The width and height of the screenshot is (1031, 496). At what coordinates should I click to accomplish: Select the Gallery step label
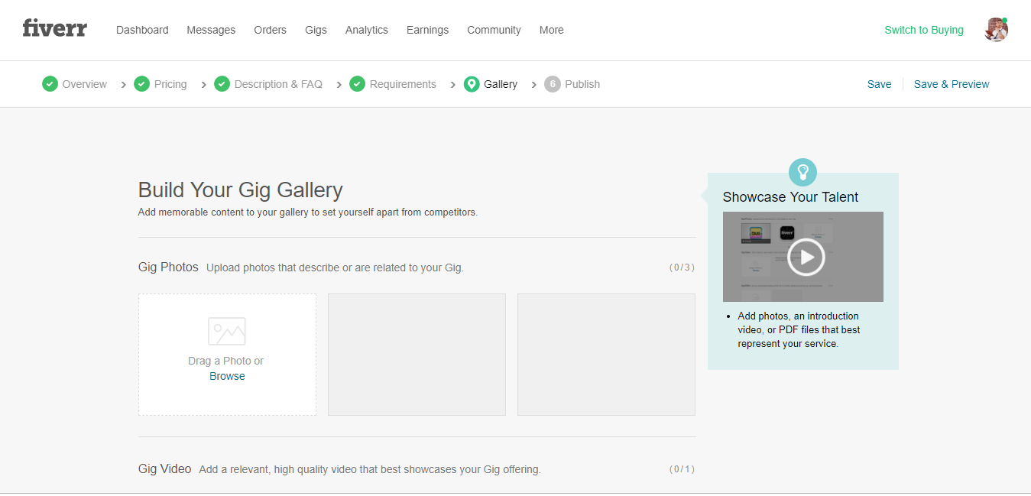501,84
